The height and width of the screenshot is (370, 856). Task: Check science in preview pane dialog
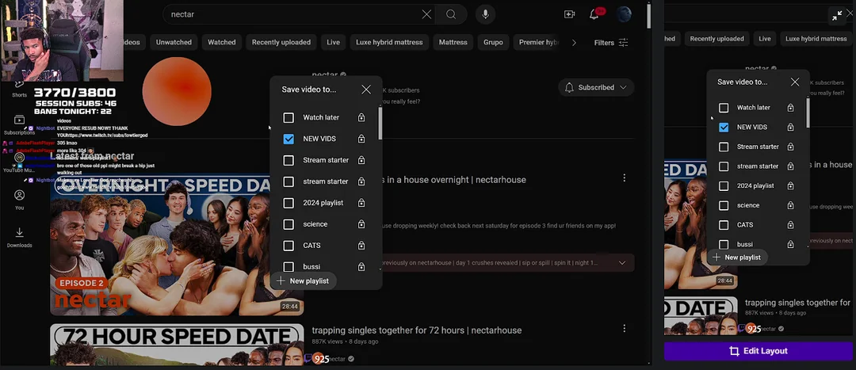[x=724, y=205]
